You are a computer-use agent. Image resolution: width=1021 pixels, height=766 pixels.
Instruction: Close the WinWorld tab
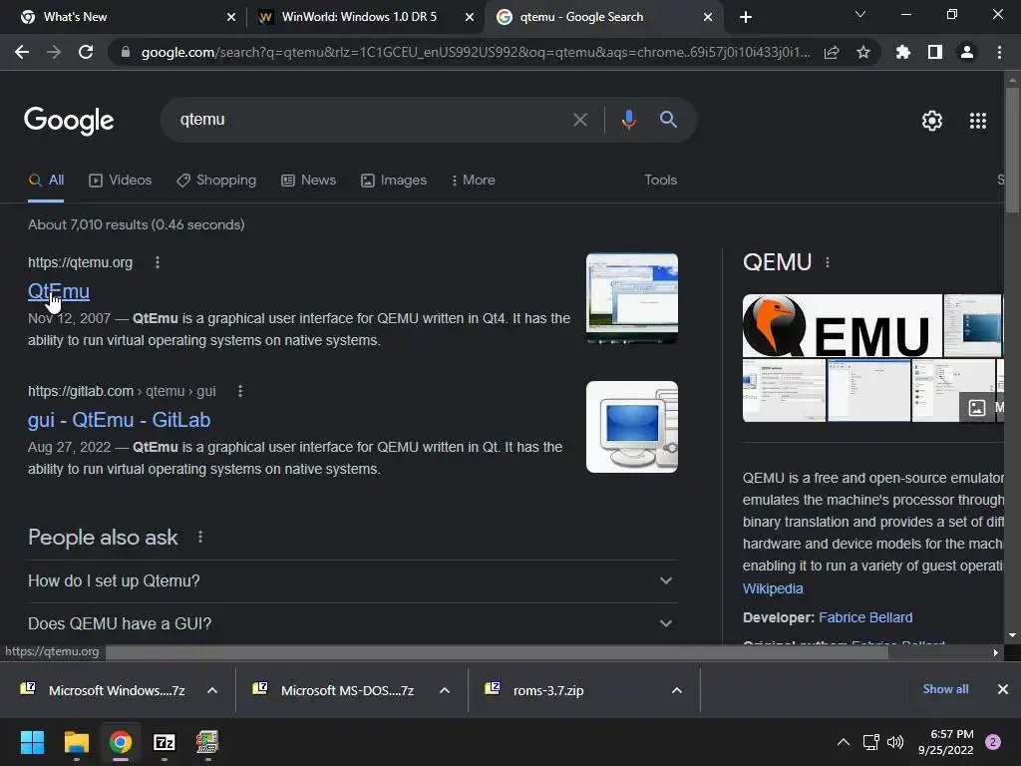470,17
